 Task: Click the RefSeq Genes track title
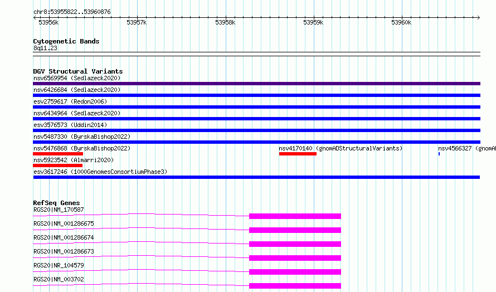pyautogui.click(x=56, y=203)
